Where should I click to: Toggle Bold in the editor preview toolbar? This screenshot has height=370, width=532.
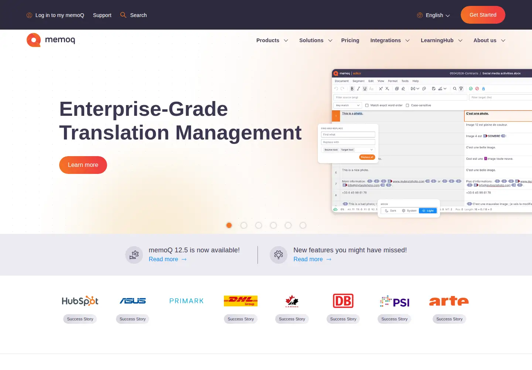pos(352,89)
